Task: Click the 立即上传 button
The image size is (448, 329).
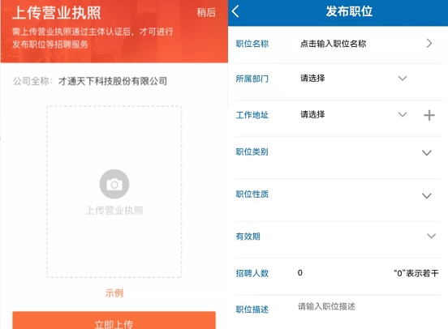Action: [x=114, y=320]
